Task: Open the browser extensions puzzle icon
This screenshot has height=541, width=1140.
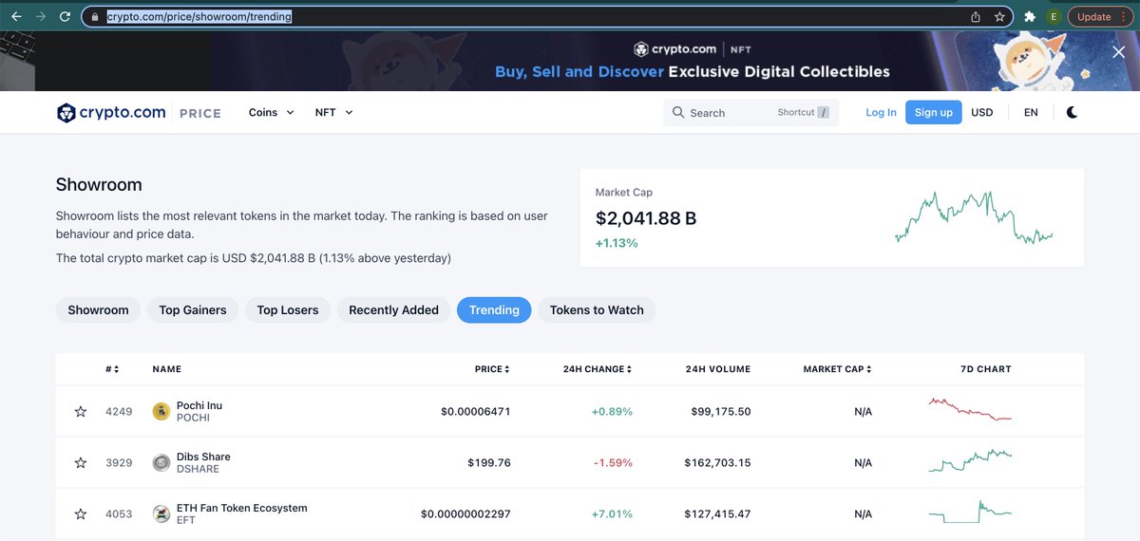Action: pyautogui.click(x=1030, y=17)
